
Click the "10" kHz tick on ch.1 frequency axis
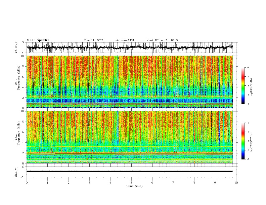(x=23, y=56)
